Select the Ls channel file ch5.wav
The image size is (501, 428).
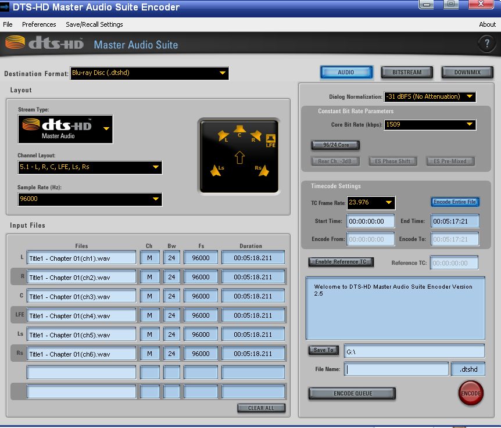[81, 335]
